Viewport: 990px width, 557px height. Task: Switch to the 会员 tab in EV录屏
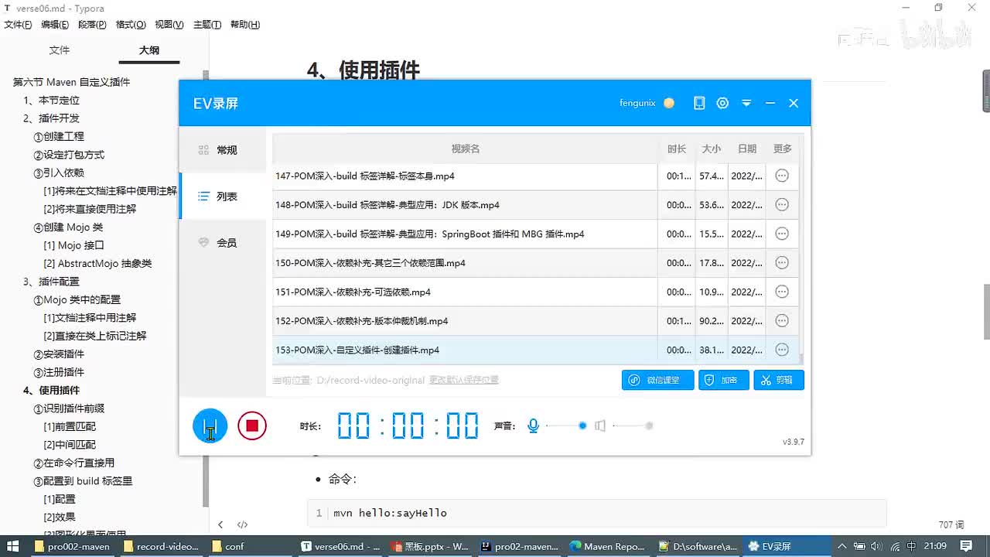(x=223, y=243)
